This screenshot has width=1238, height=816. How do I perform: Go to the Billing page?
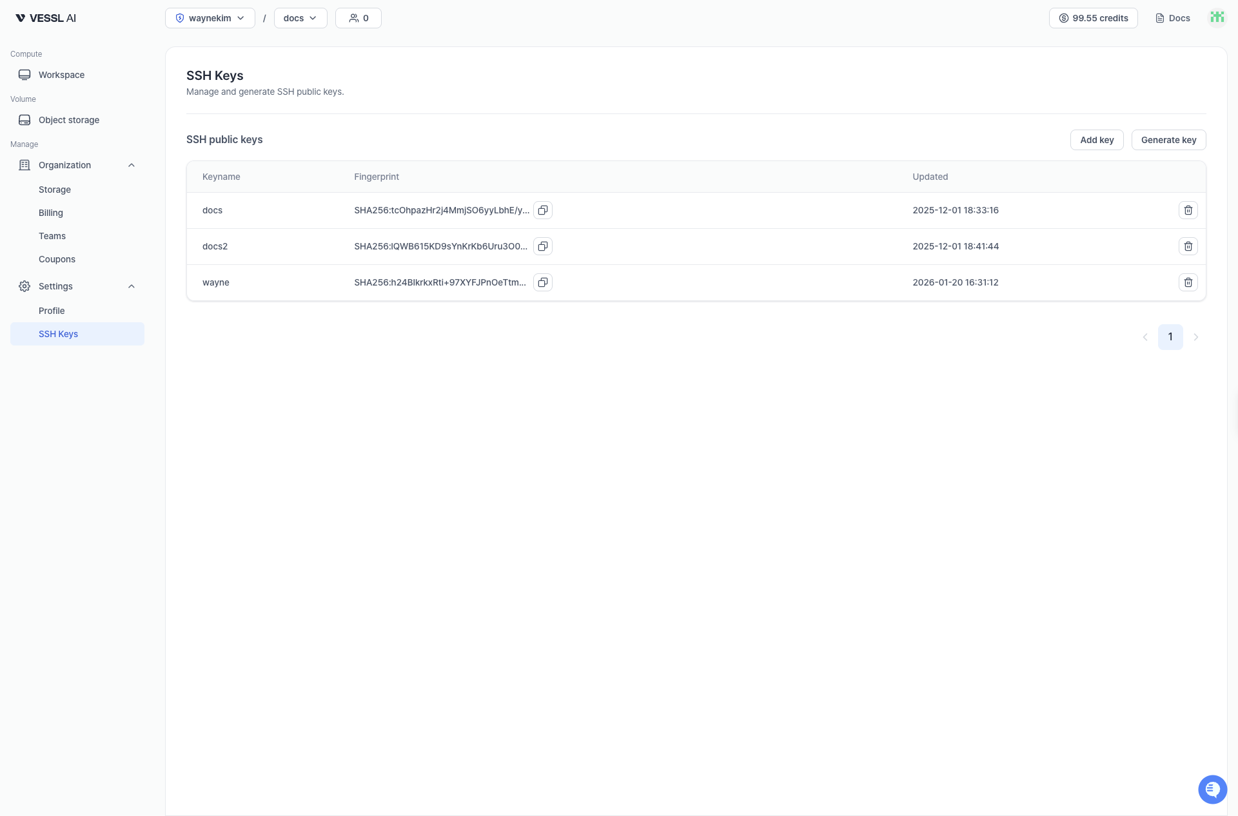point(50,213)
